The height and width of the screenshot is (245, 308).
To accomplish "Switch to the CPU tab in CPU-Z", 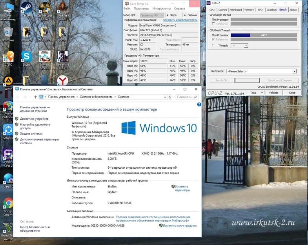I will (212, 10).
